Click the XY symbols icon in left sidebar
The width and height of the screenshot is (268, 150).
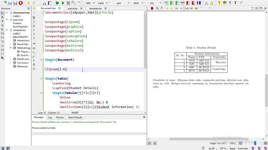3,54
